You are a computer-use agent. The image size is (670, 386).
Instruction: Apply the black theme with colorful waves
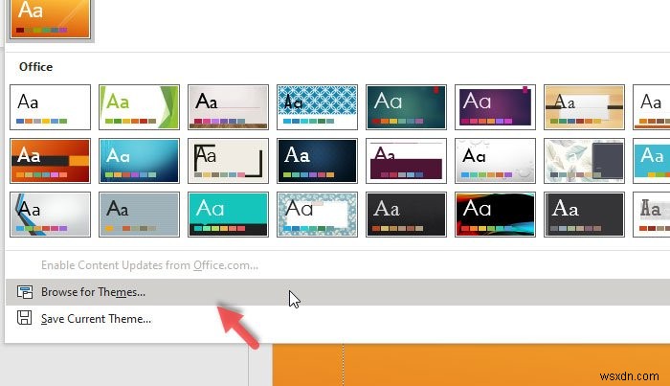tap(495, 215)
